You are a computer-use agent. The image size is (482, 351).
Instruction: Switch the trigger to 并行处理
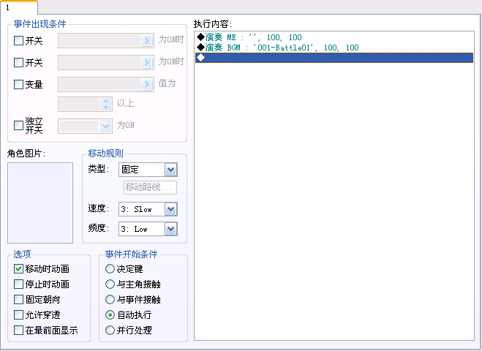(110, 330)
